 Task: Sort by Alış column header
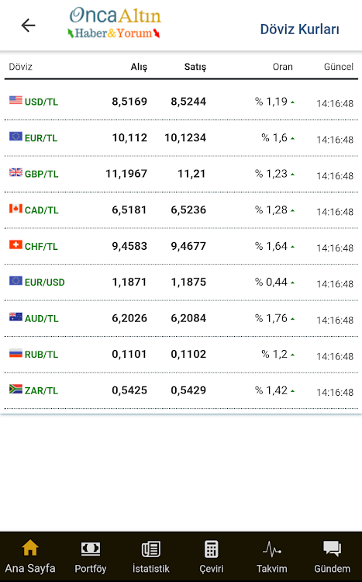139,68
